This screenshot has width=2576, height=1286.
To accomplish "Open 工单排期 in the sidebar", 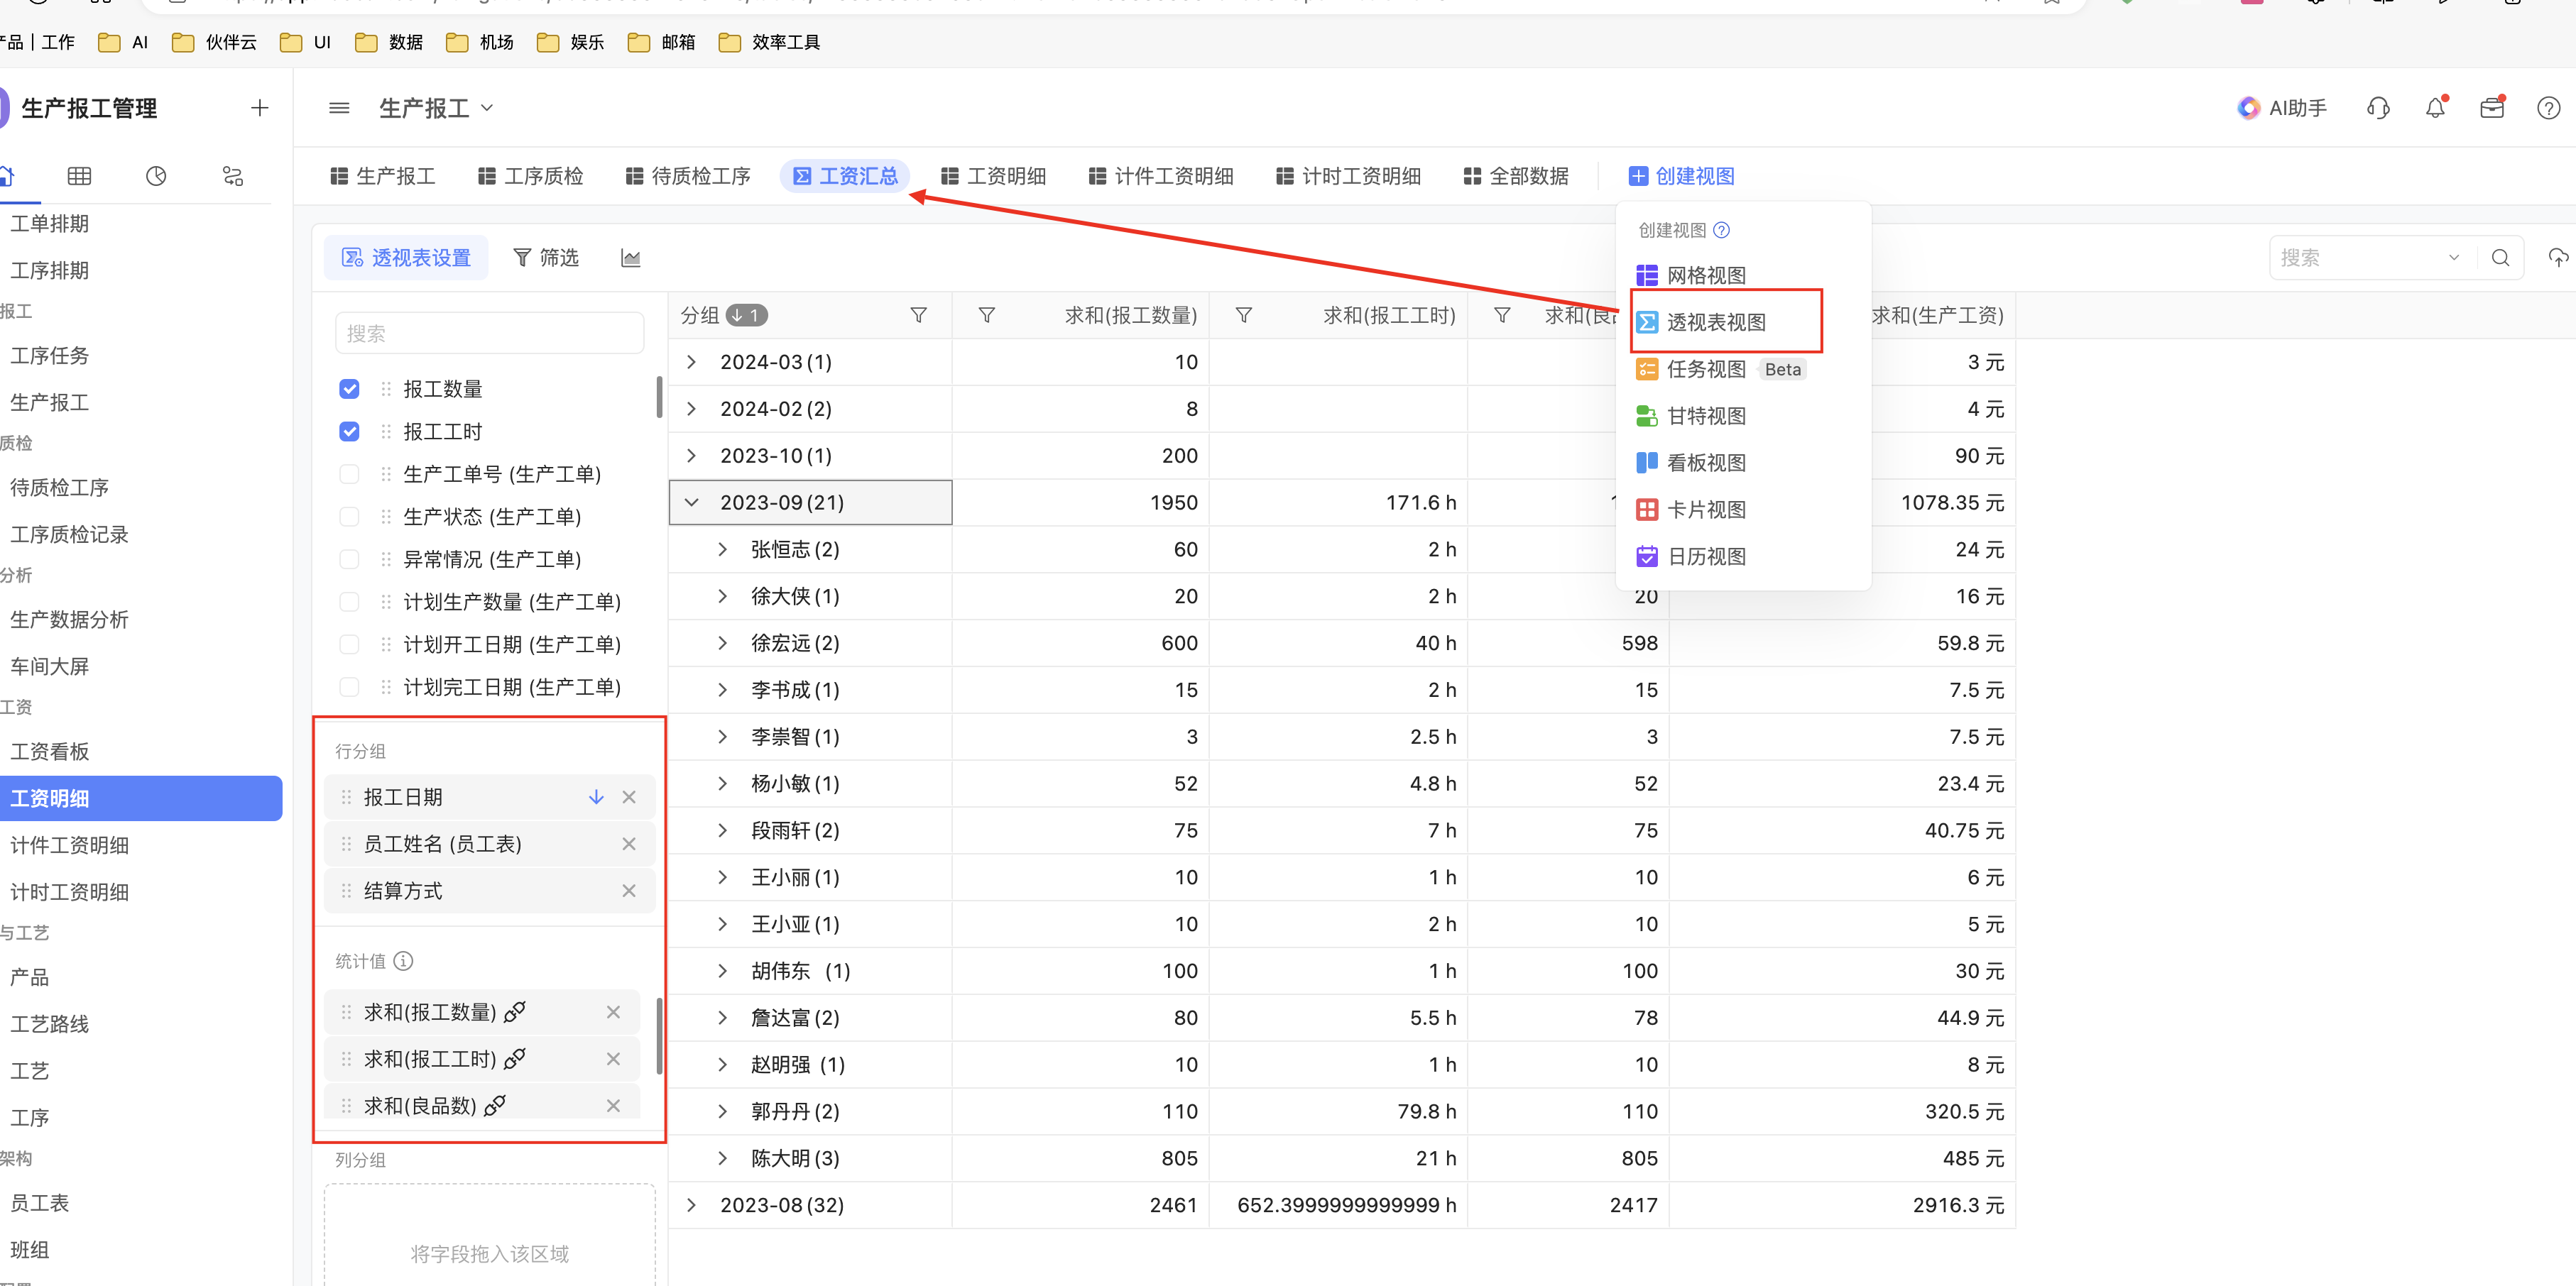I will click(x=50, y=224).
